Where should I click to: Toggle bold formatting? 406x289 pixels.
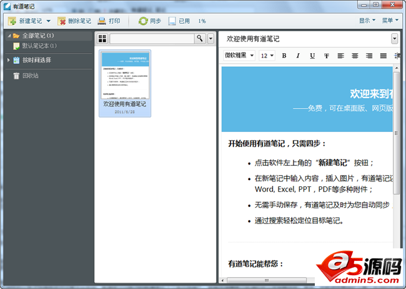(x=284, y=56)
